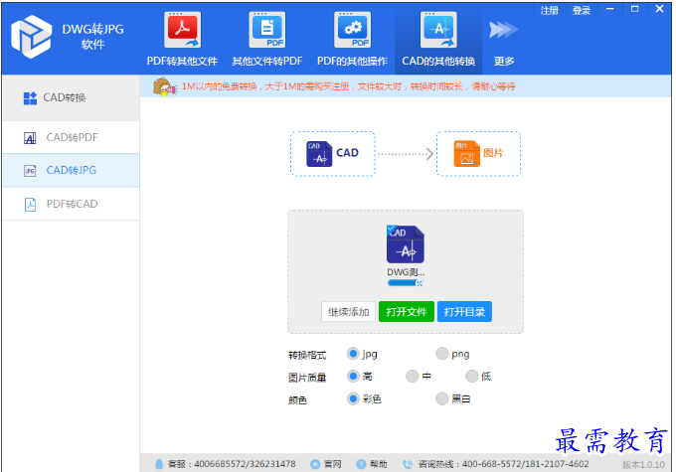Click the 更多 arrows icon
Screen dimensions: 676x472
click(503, 30)
